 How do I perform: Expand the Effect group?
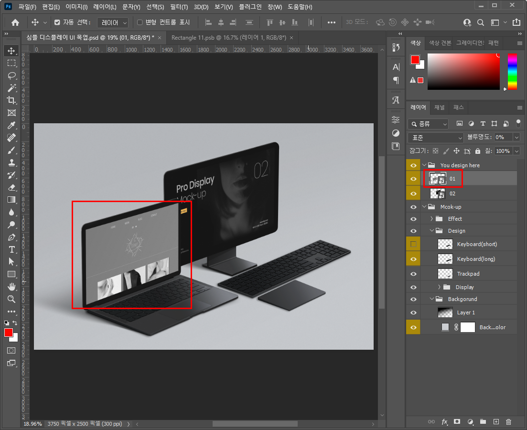coord(431,219)
